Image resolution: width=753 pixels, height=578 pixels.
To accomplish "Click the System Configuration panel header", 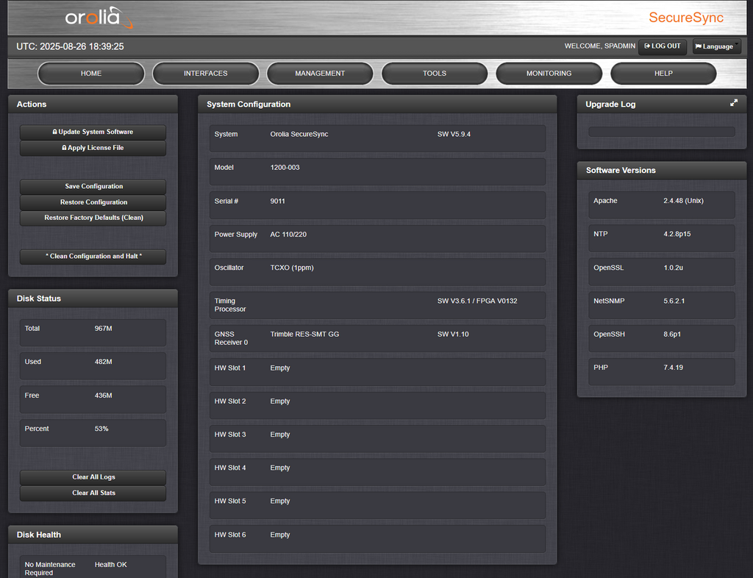I will (x=377, y=104).
